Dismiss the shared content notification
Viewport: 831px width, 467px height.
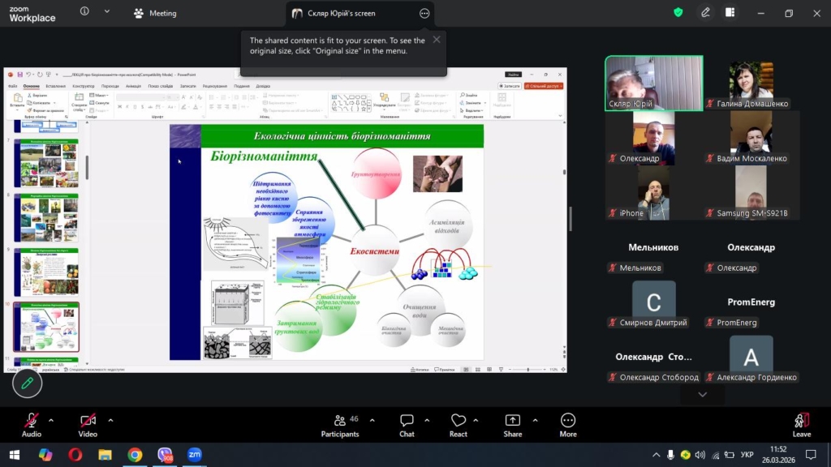[437, 40]
